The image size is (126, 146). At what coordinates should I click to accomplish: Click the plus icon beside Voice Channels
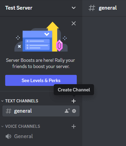click(74, 126)
